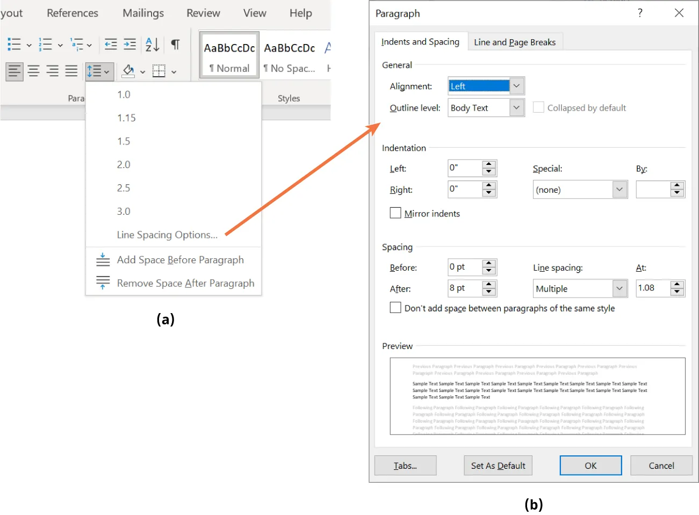
Task: Apply the Justify alignment
Action: pos(71,70)
